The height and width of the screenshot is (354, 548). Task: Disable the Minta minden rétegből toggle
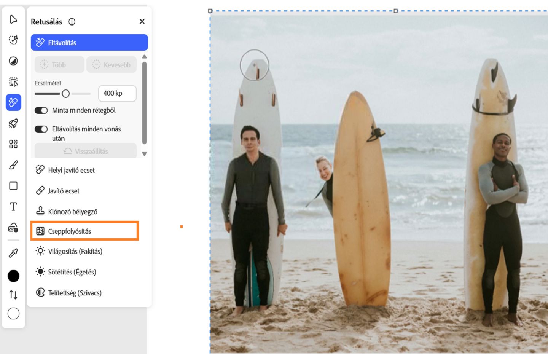pos(42,110)
